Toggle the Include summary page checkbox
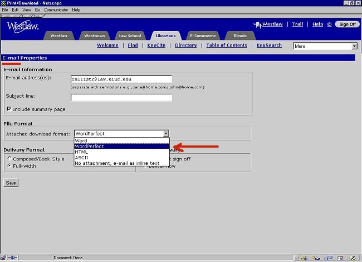The height and width of the screenshot is (262, 362). (9, 109)
